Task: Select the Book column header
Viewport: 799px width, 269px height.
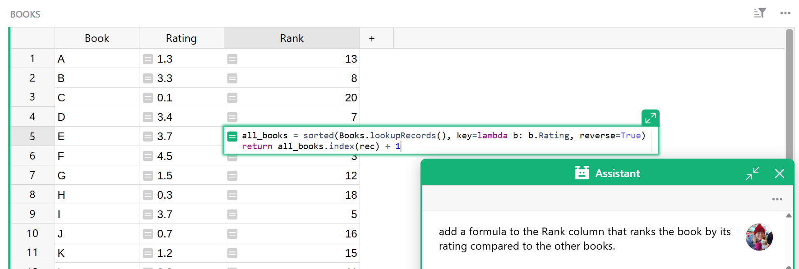Action: 97,38
